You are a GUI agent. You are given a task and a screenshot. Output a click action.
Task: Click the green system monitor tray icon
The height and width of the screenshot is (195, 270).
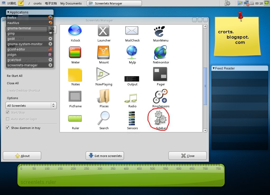tap(267, 3)
